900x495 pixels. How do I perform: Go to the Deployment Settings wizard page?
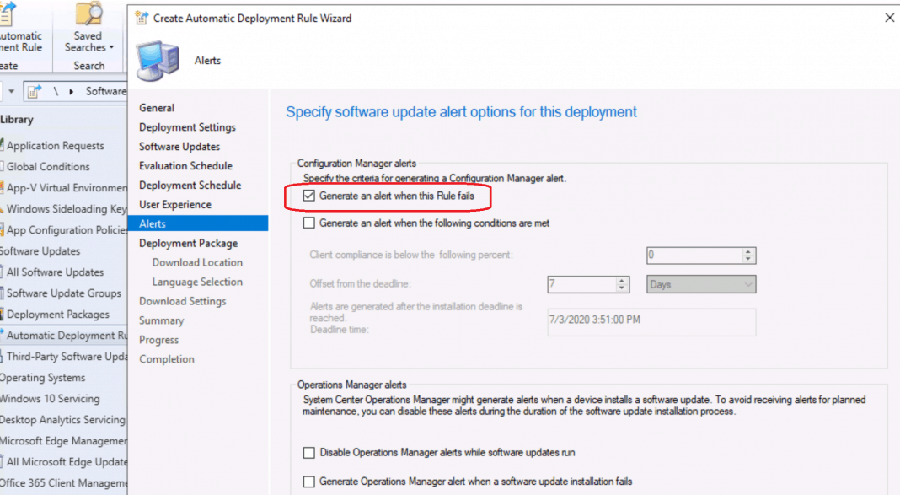coord(187,127)
